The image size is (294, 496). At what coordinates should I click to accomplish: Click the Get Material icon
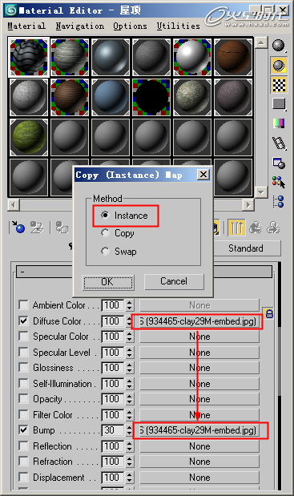(18, 228)
